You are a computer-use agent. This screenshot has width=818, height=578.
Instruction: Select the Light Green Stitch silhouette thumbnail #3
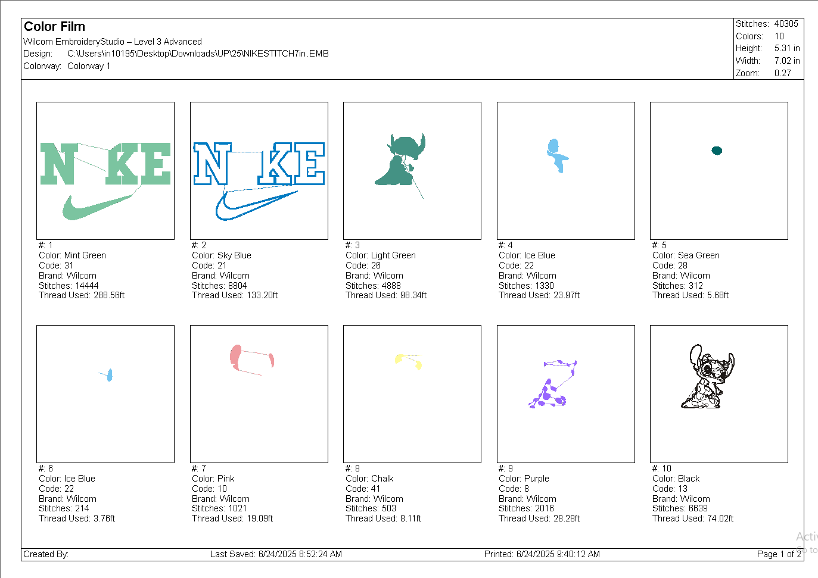[x=412, y=171]
